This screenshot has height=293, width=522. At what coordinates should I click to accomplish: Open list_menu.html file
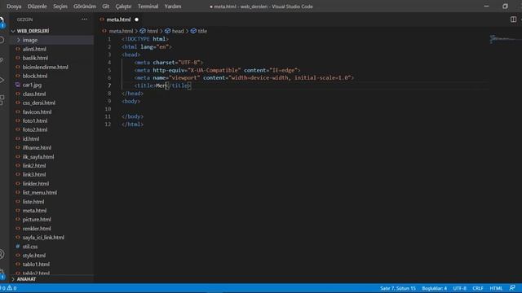[x=40, y=192]
